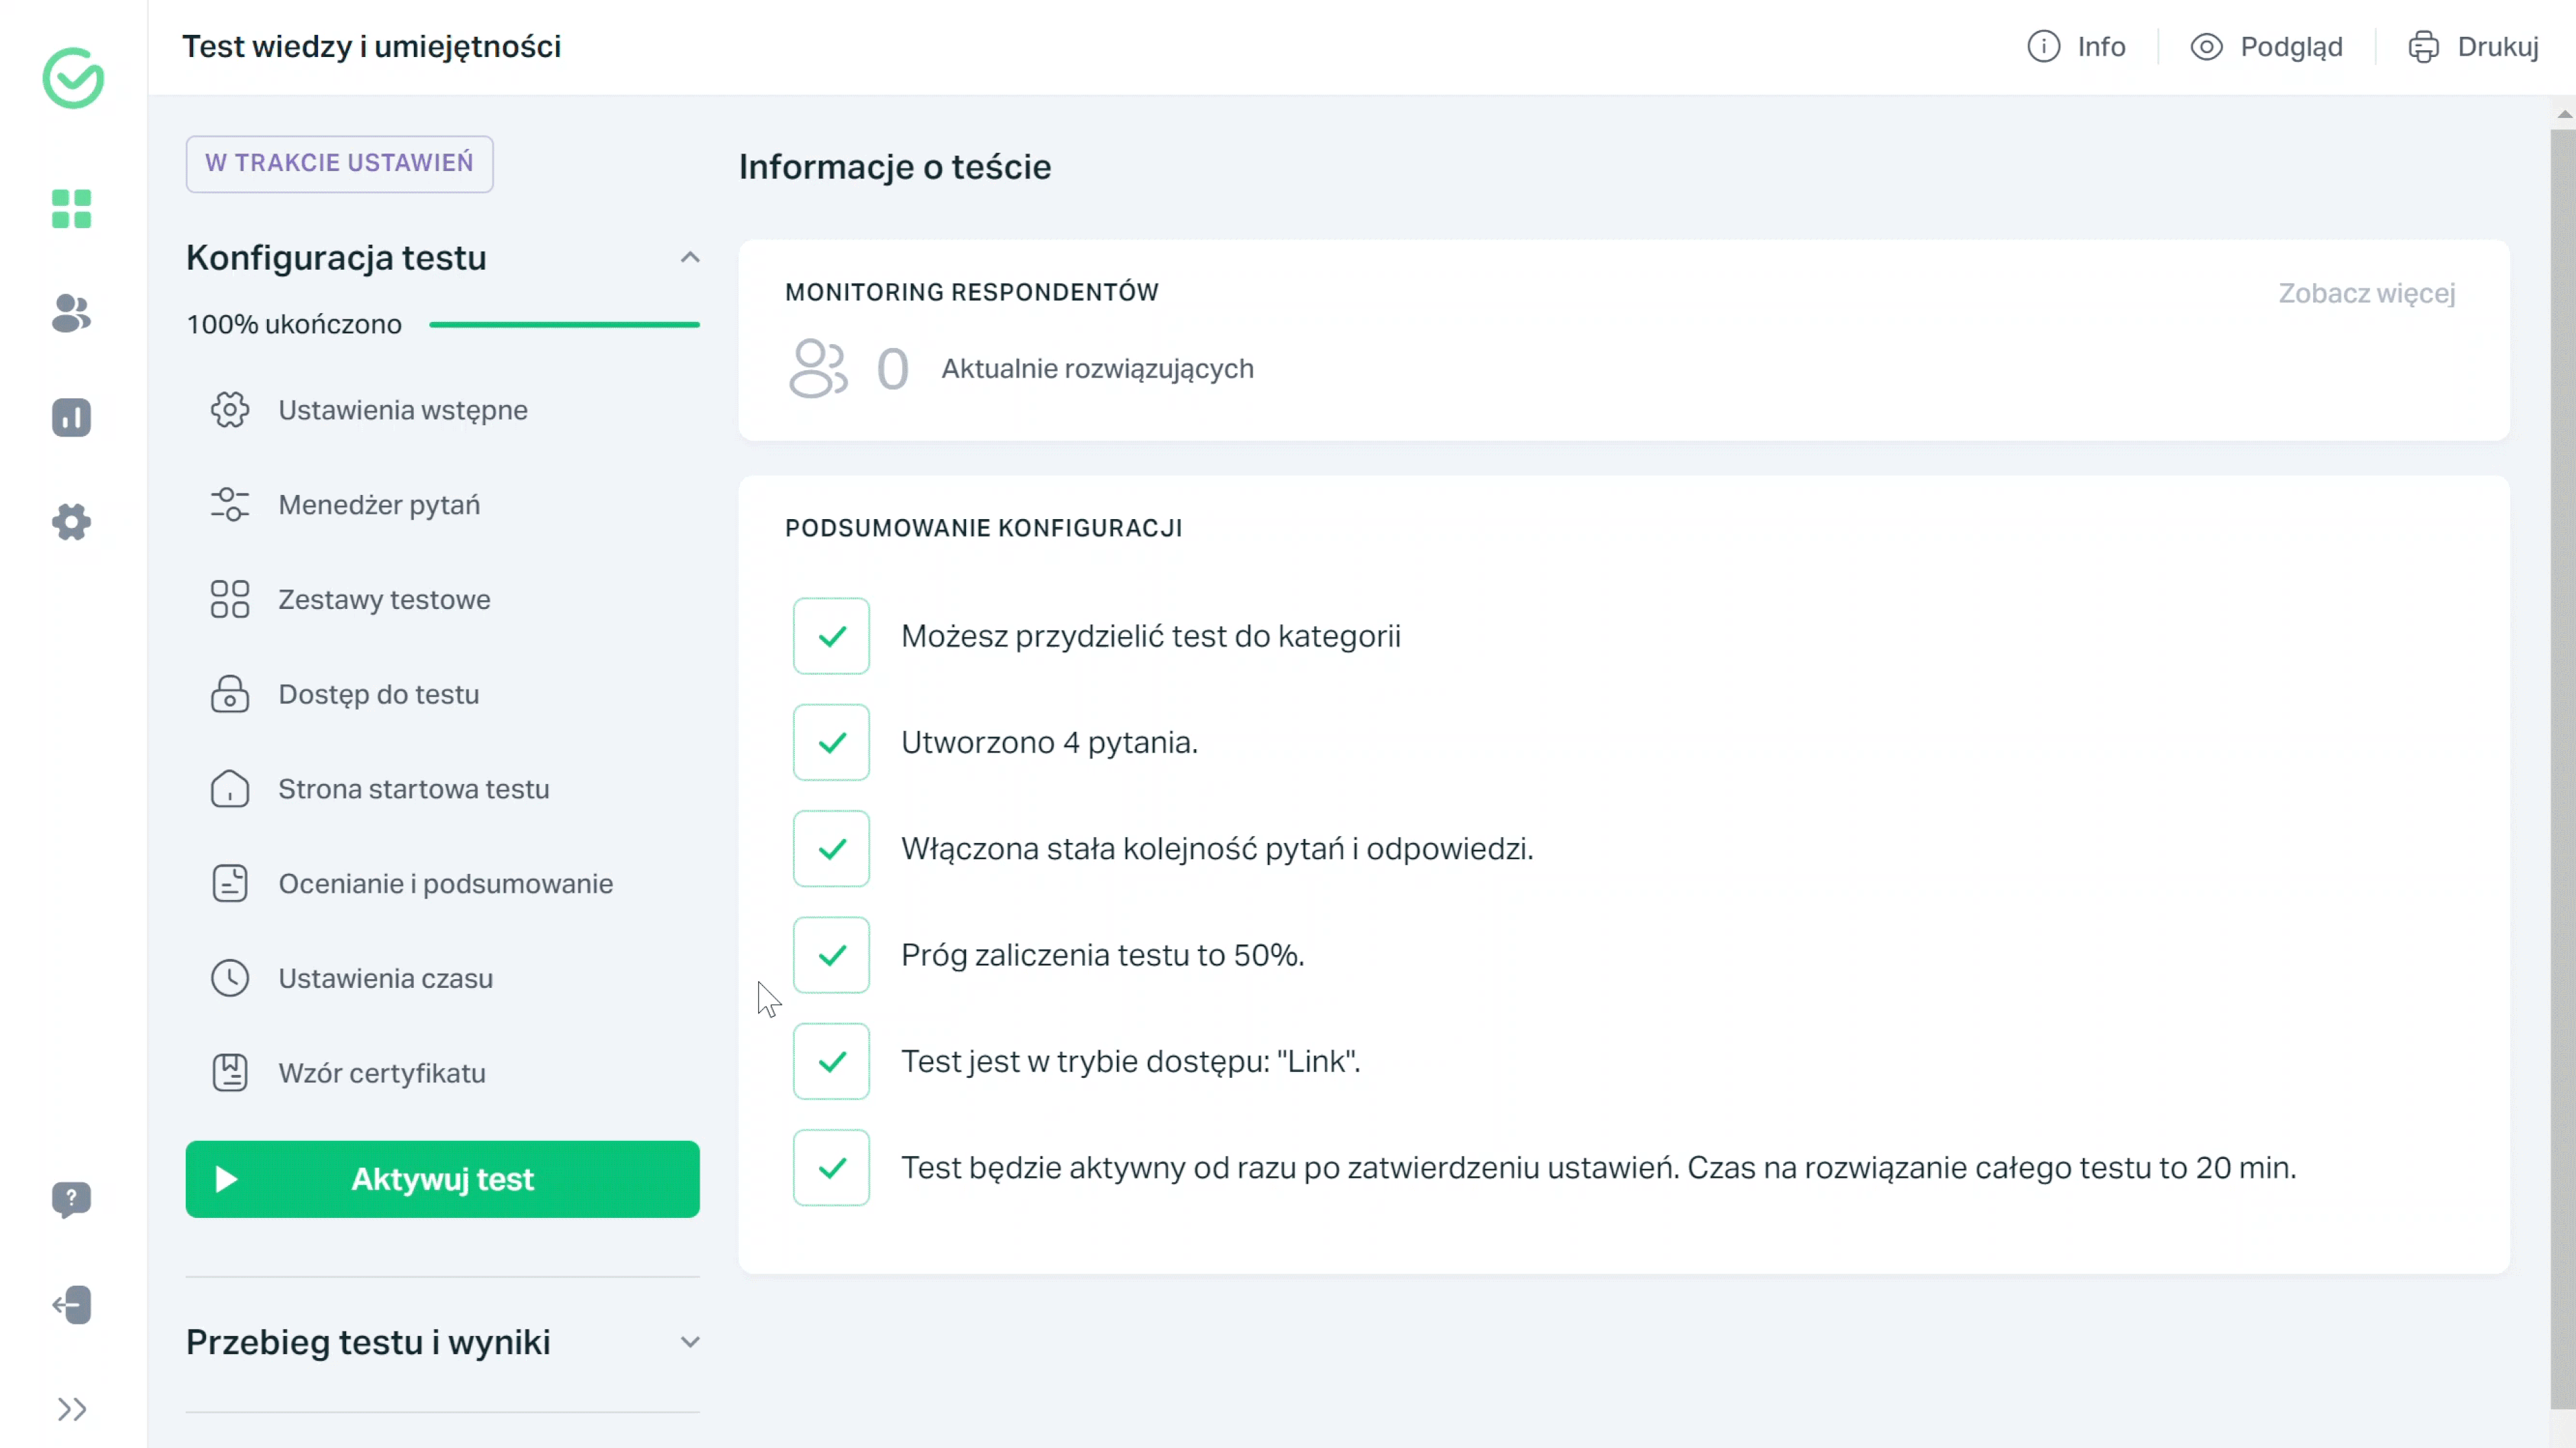The image size is (2576, 1448).
Task: Expand the Przebieg testu i wyniki section
Action: pos(690,1340)
